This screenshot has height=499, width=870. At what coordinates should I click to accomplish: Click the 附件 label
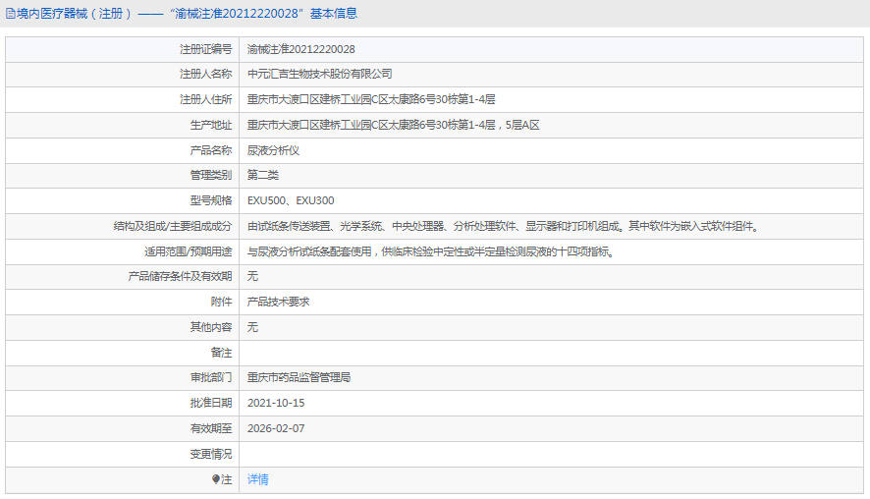[221, 302]
